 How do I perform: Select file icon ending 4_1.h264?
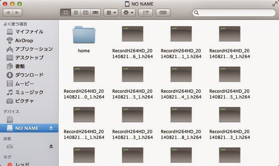click(x=181, y=74)
